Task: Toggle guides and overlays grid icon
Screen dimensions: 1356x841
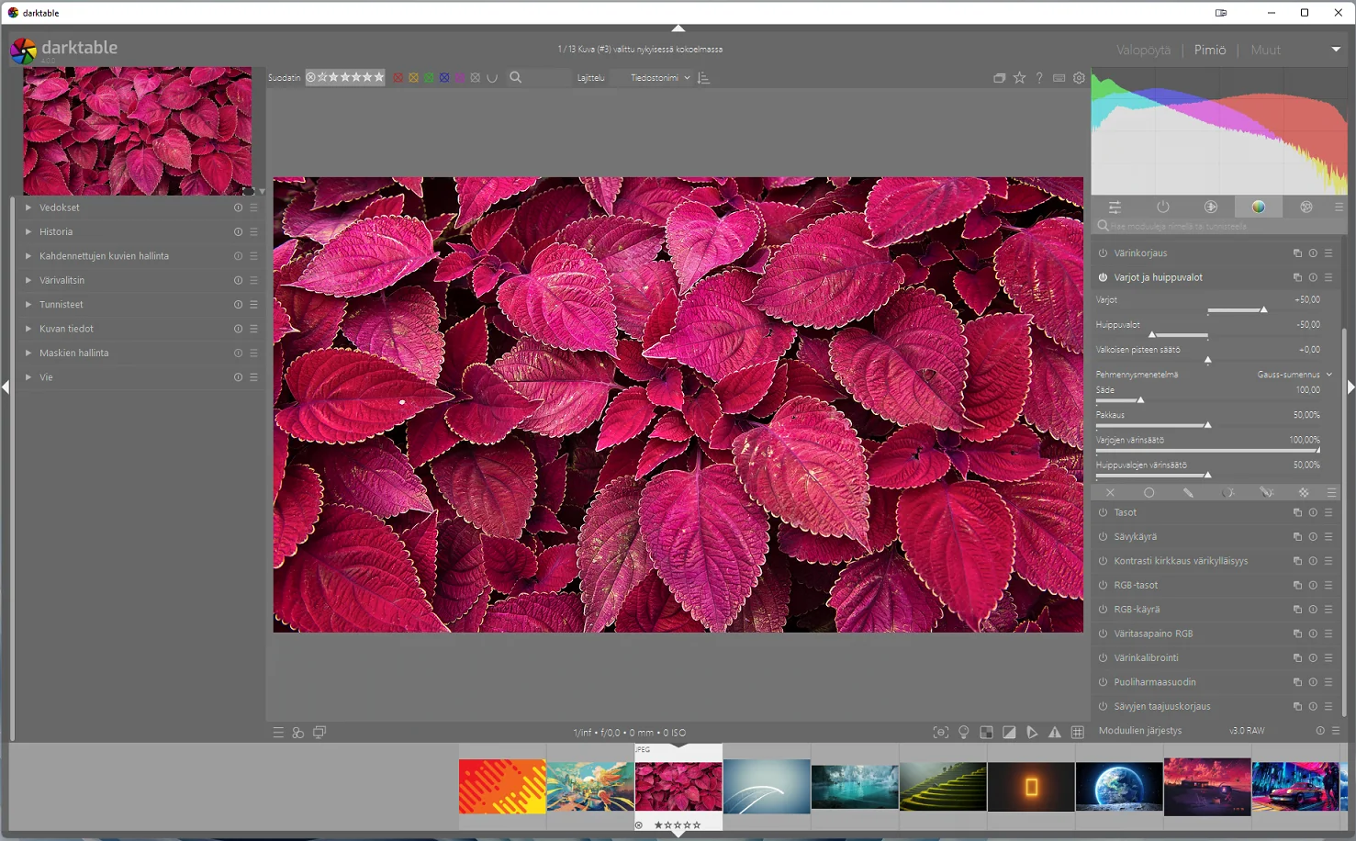Action: [1078, 733]
